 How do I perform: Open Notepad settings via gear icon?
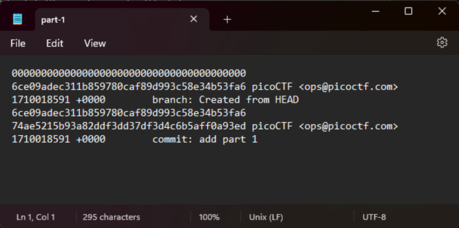click(x=442, y=43)
